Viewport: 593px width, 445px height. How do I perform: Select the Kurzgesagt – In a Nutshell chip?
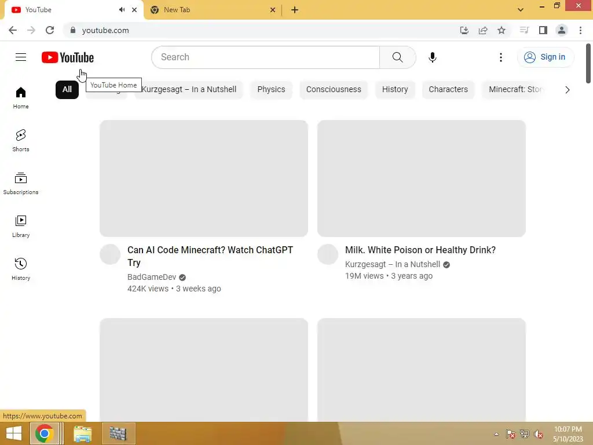189,90
